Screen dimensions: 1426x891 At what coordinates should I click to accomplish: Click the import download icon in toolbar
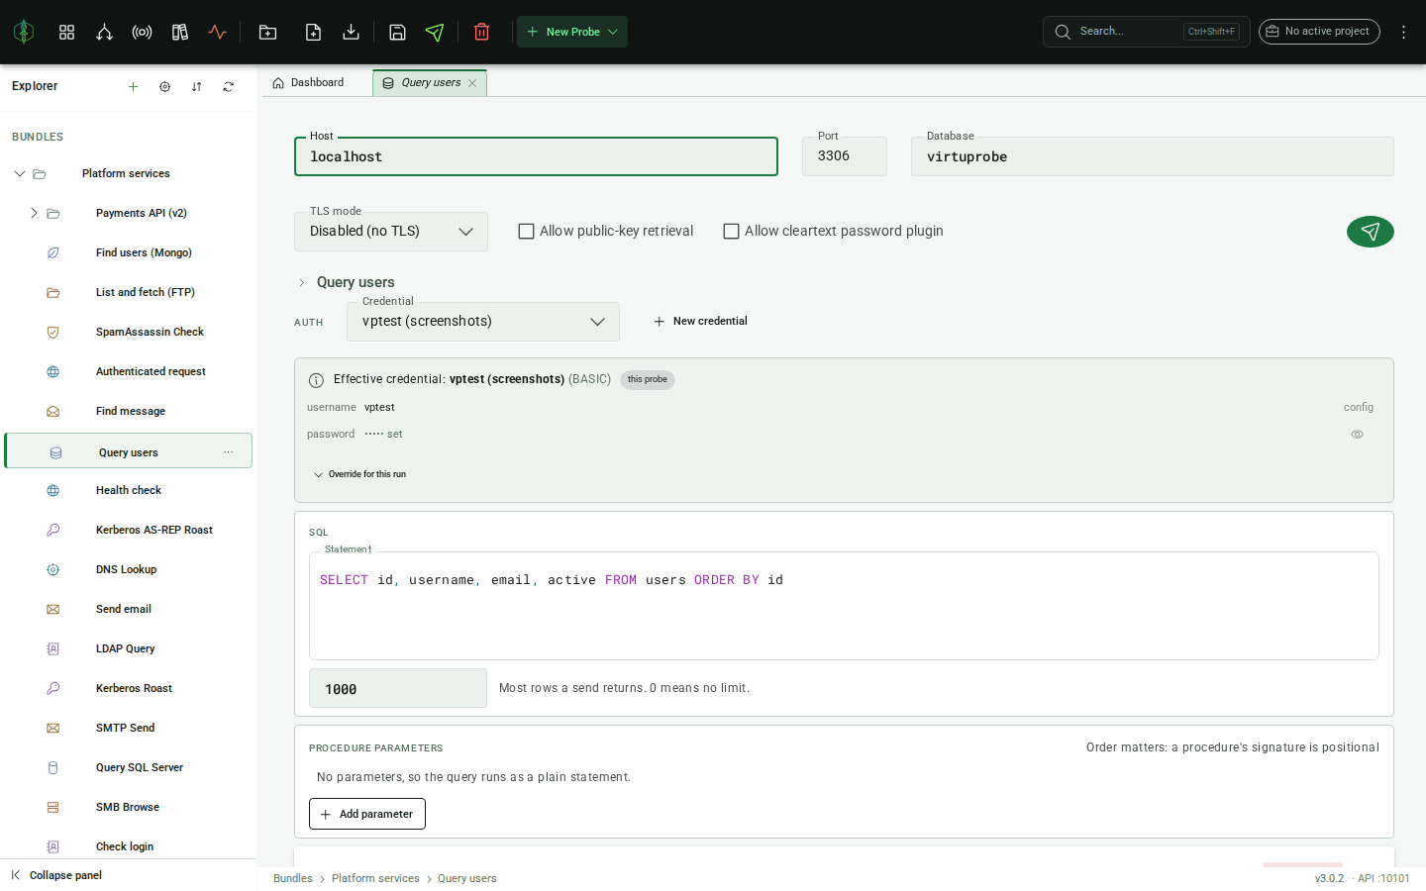point(351,32)
